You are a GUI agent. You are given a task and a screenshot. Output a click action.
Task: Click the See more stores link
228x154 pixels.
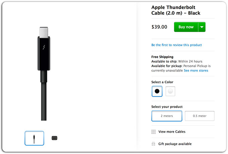coord(196,71)
